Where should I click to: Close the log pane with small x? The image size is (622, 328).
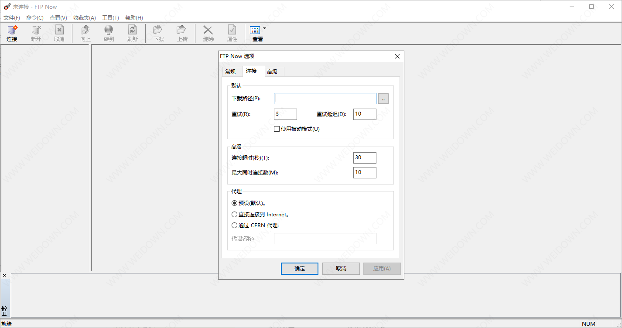pyautogui.click(x=4, y=276)
